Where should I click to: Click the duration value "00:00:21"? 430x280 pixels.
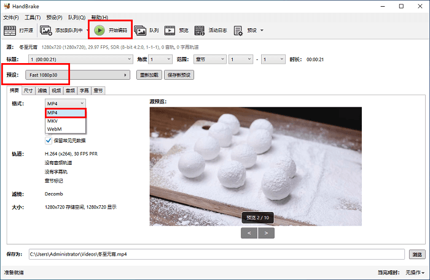[315, 59]
